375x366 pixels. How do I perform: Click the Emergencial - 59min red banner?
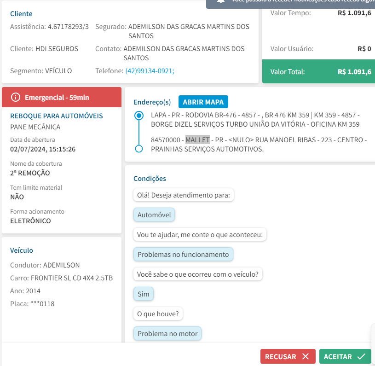tap(62, 97)
